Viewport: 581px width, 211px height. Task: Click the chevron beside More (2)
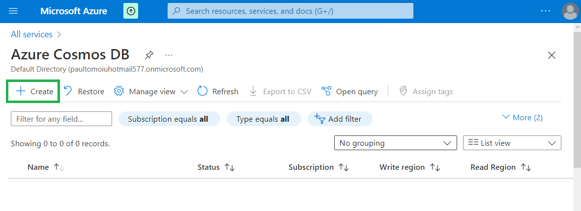(506, 117)
